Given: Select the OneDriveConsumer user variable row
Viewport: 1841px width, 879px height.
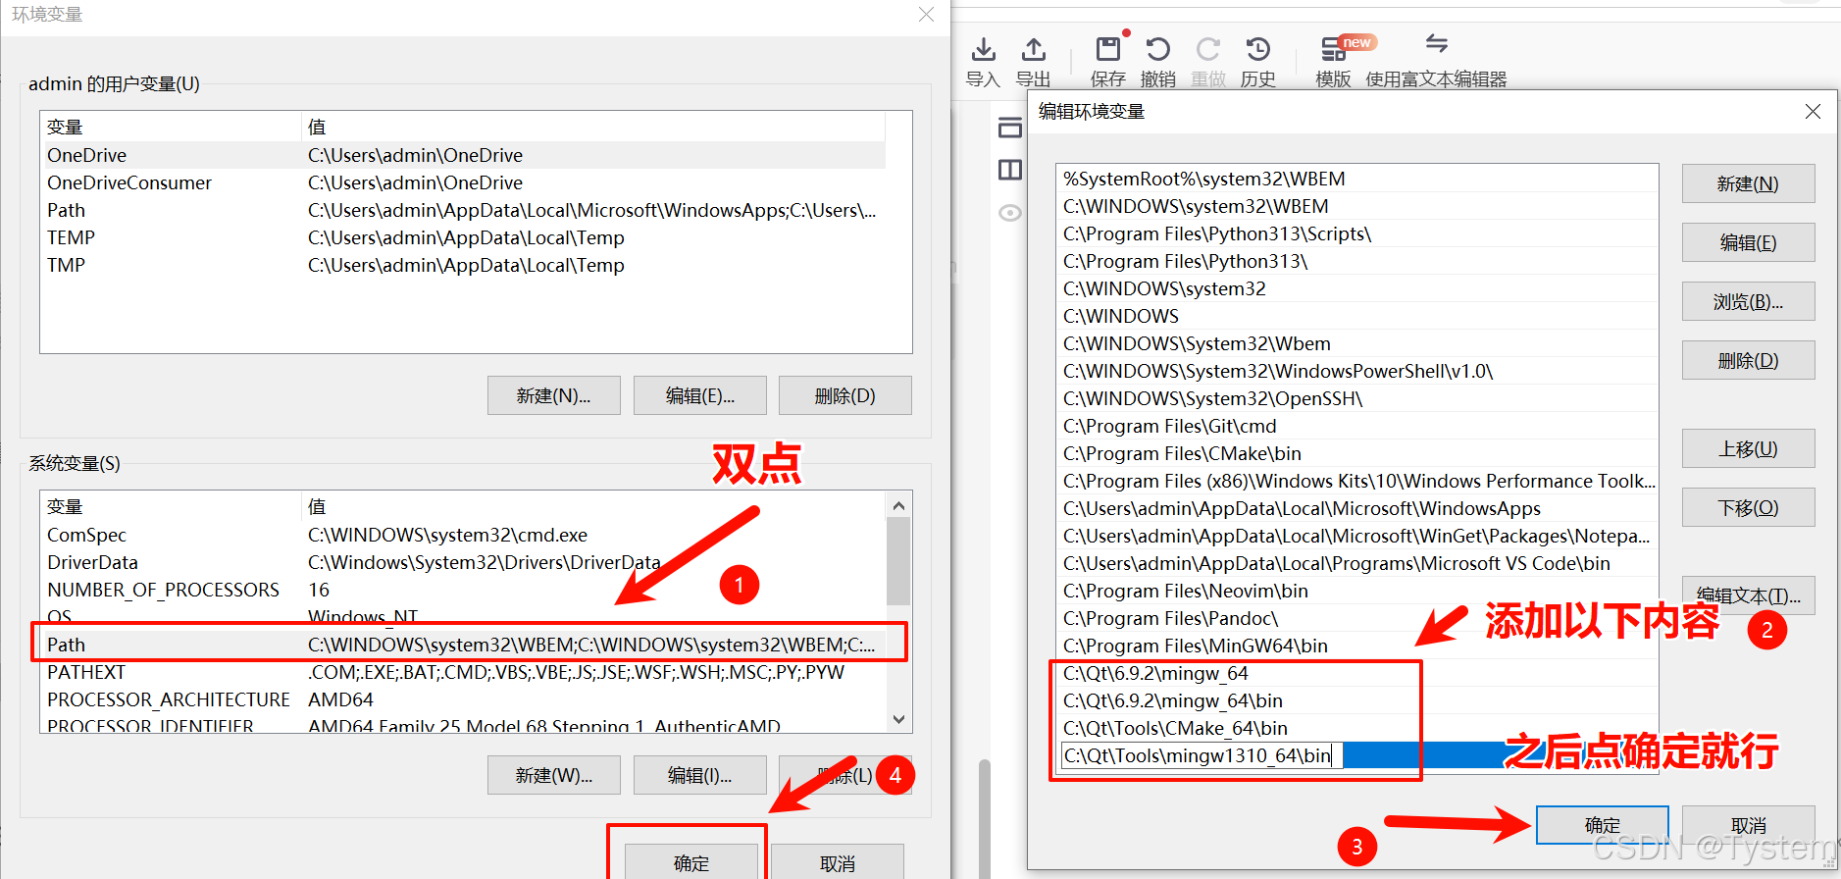Looking at the screenshot, I should 464,182.
